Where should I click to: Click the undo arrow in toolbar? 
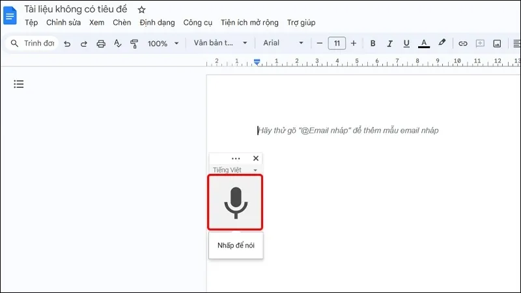(x=66, y=44)
